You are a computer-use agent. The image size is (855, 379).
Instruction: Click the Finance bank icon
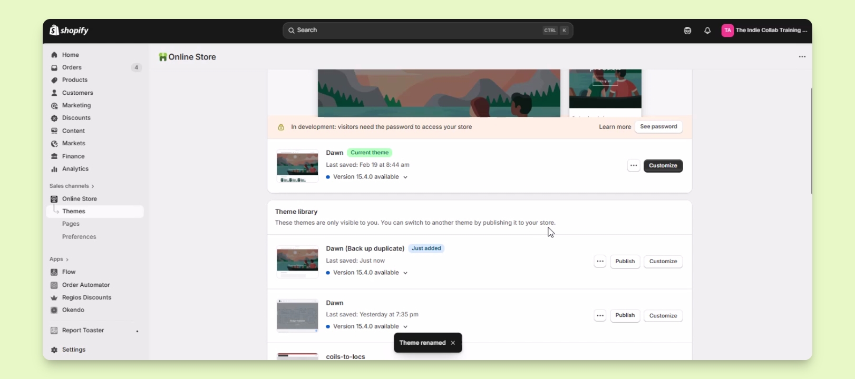54,156
